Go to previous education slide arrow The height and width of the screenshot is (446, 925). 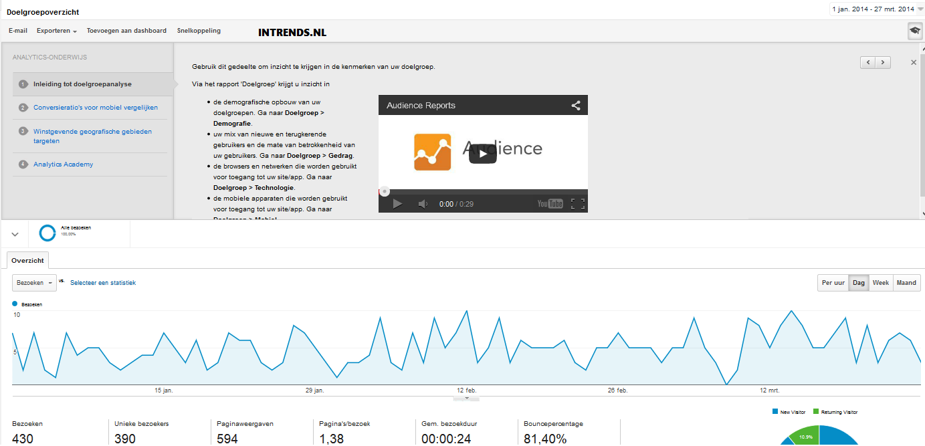pos(868,62)
